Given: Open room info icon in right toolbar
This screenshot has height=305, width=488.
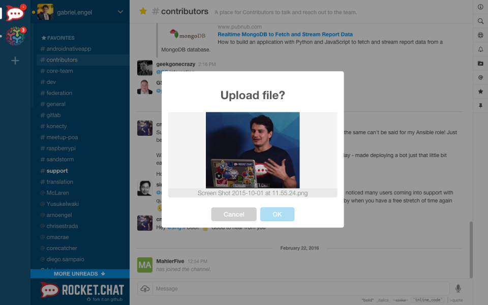Looking at the screenshot, I should tap(480, 7).
